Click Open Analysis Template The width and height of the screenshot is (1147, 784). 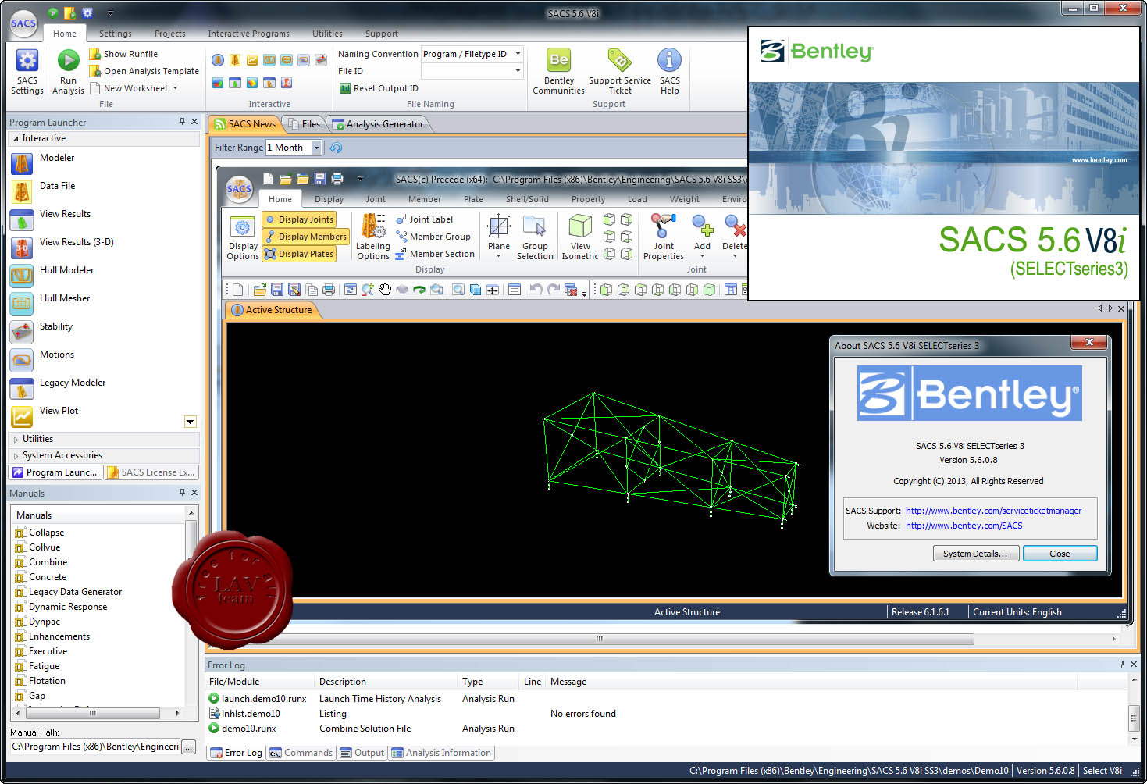tap(144, 71)
